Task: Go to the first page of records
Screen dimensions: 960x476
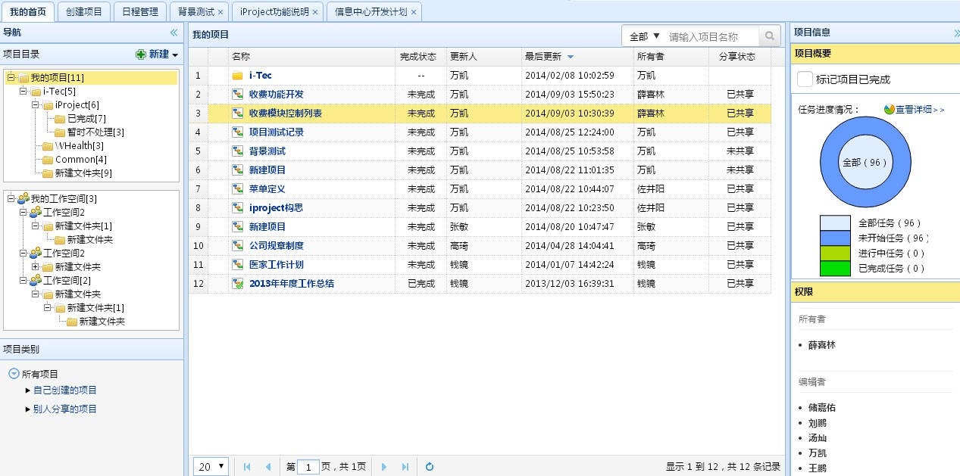Action: point(247,467)
